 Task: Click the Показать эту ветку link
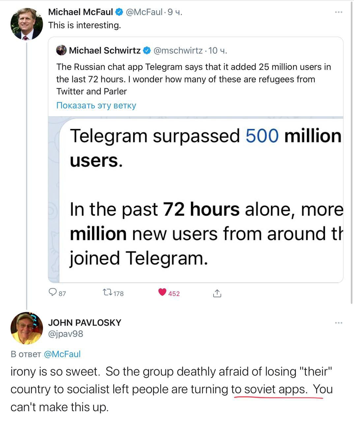coord(96,105)
